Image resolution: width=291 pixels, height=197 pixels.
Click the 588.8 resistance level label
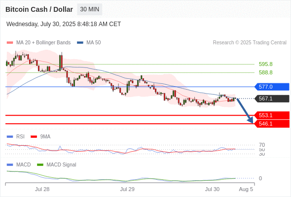pos(265,72)
